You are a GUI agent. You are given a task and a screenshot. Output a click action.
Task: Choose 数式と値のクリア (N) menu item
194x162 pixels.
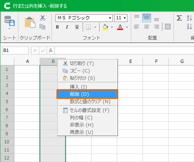[88, 101]
